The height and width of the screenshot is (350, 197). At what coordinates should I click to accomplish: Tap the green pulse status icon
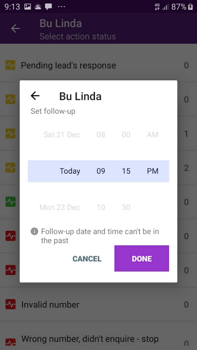pos(10,202)
